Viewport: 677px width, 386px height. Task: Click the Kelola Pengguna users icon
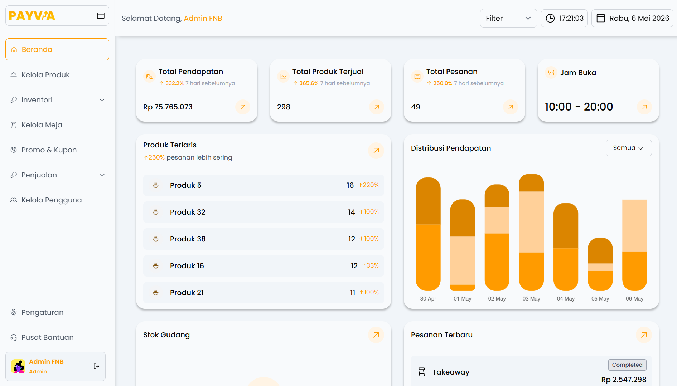(x=14, y=200)
